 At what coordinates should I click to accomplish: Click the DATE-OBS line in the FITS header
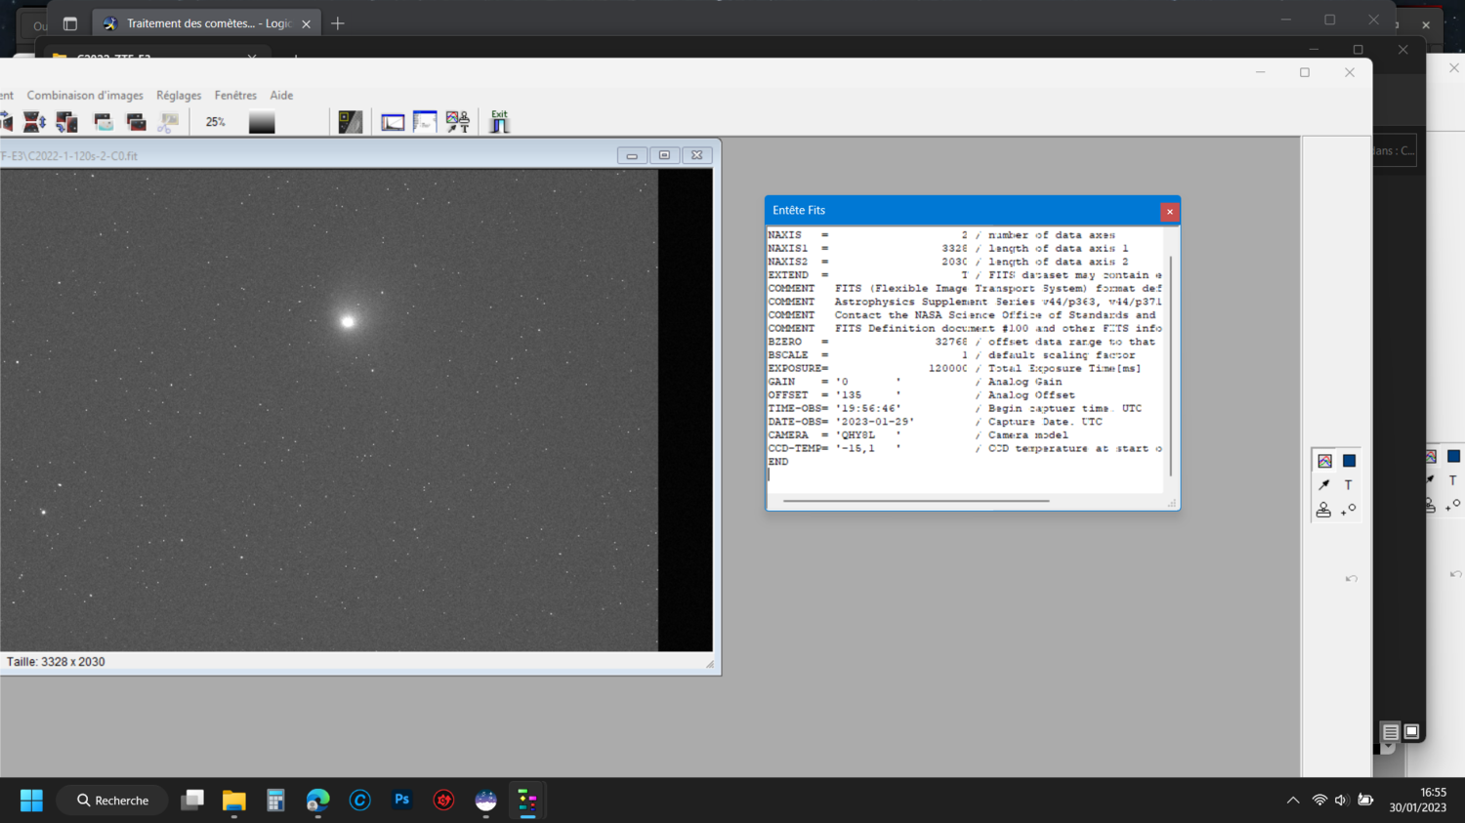[x=935, y=422]
